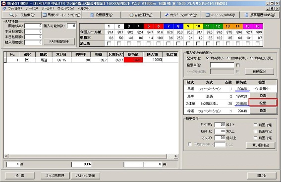Select horse number 5 red header cell
Viewport: 281px width, 182px height.
[x=149, y=26]
